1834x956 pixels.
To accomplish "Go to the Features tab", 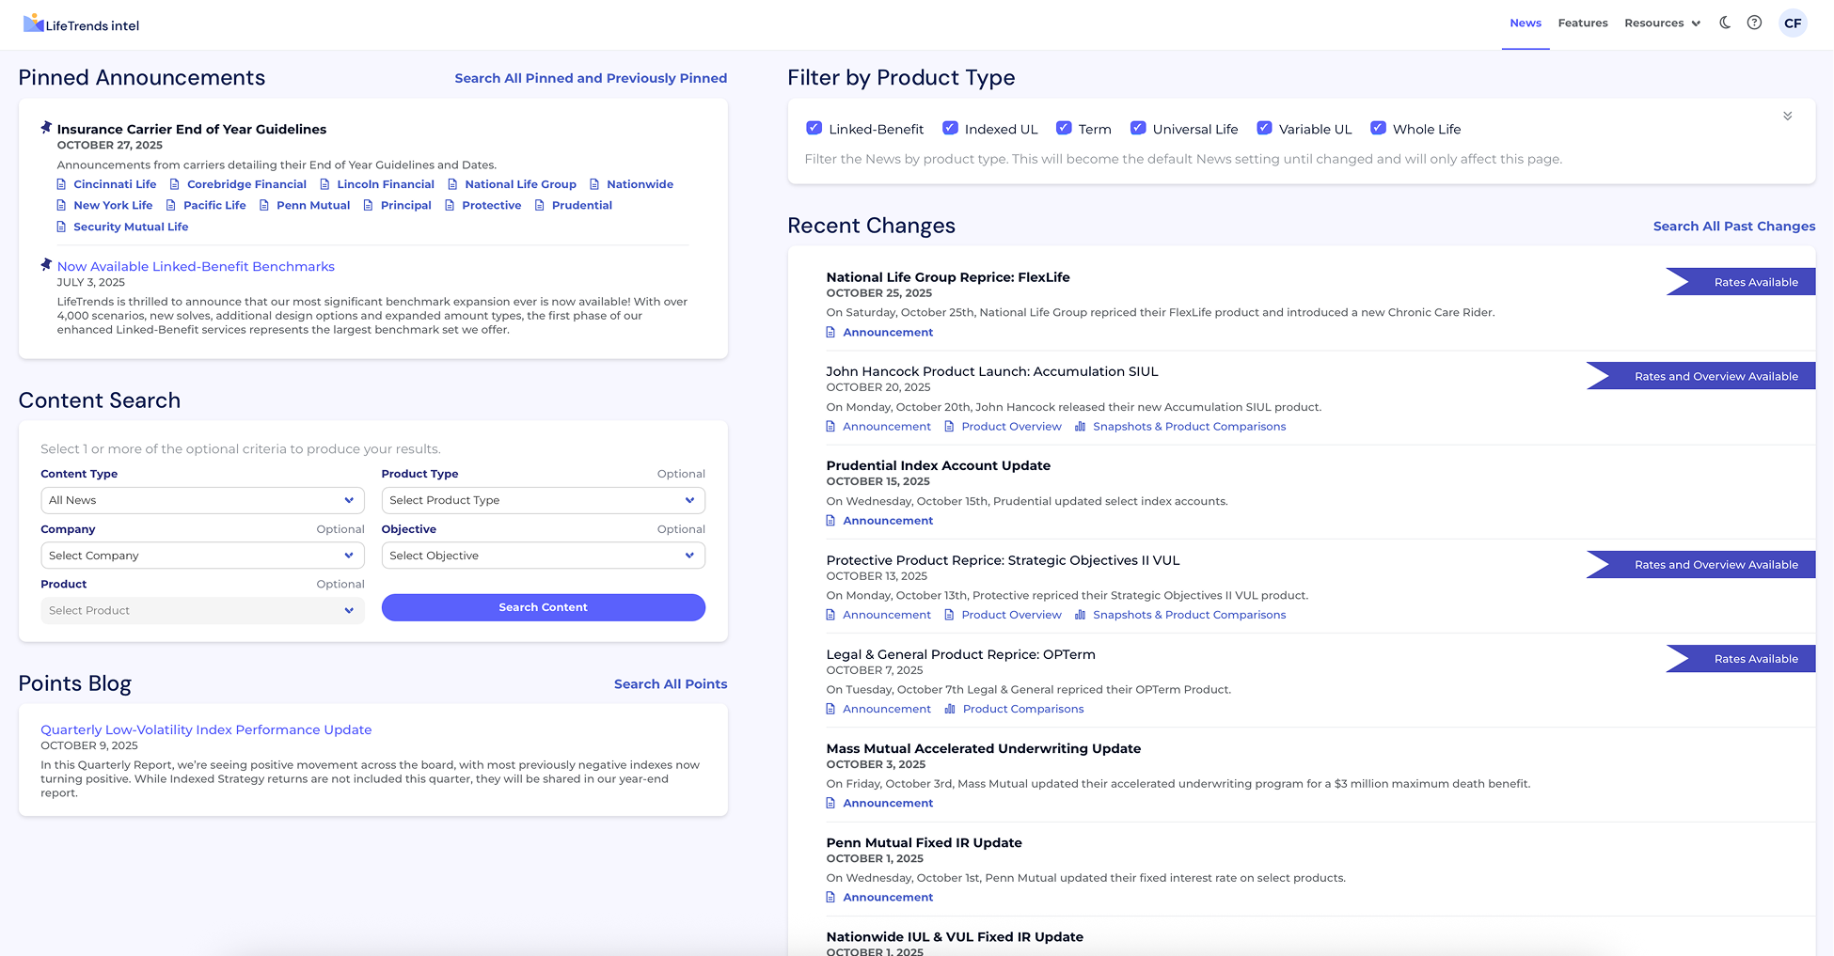I will tap(1582, 24).
